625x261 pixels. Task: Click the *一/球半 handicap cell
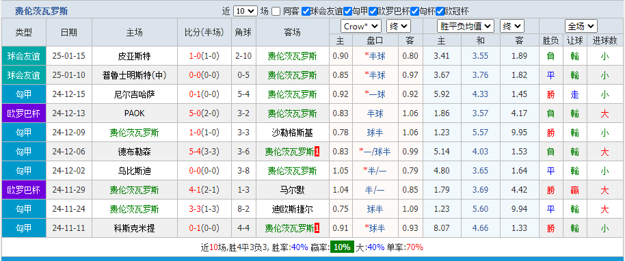point(375,152)
